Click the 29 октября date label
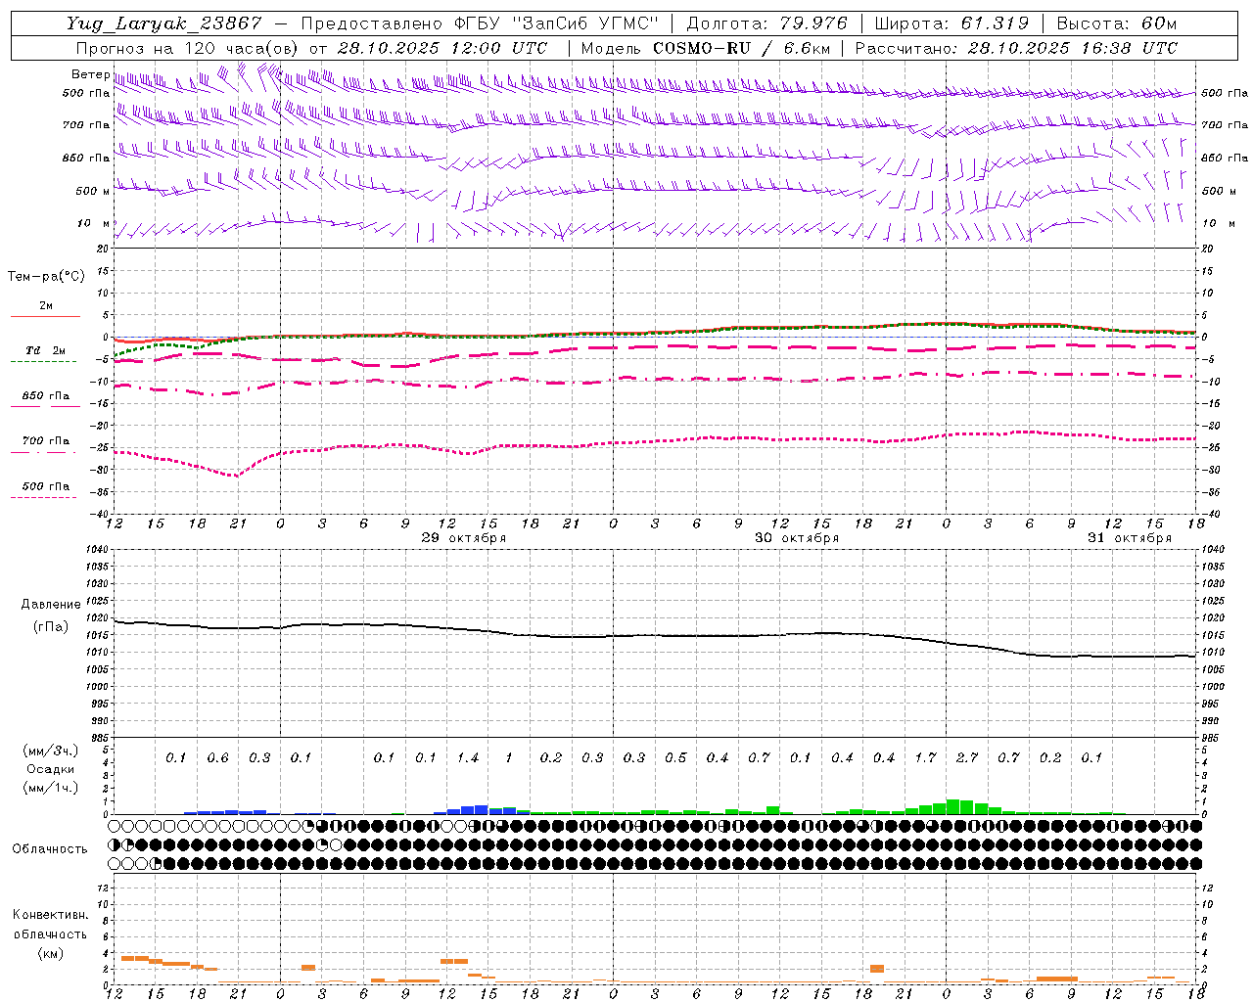1253x1002 pixels. pos(464,538)
